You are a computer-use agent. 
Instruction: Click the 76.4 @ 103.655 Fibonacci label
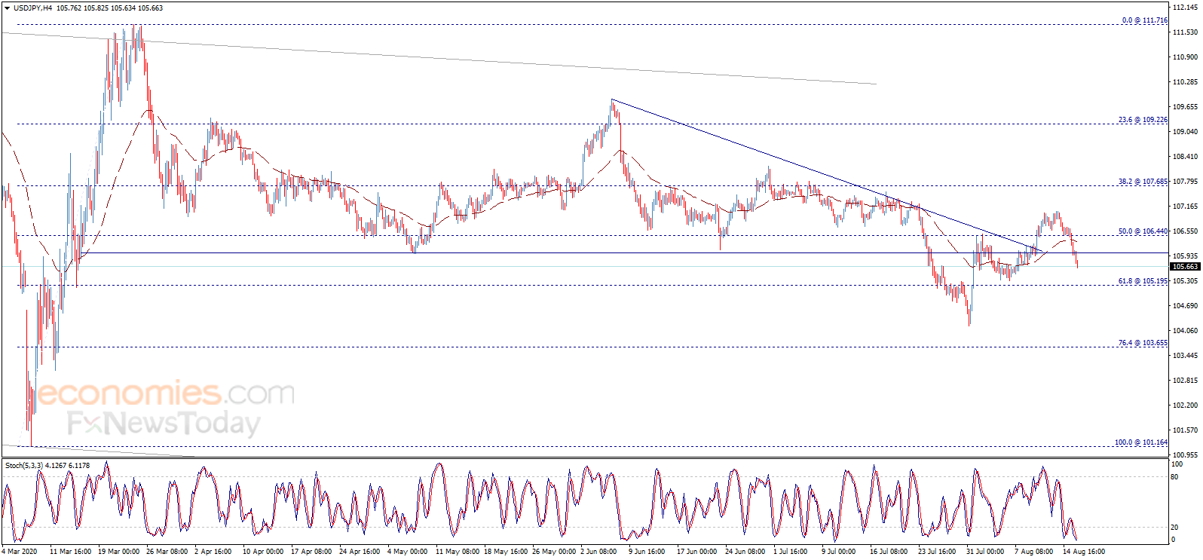pyautogui.click(x=1143, y=343)
